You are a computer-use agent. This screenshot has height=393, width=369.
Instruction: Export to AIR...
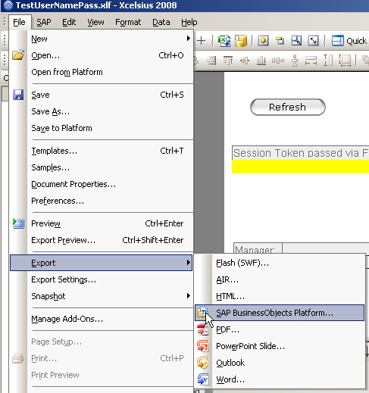tap(280, 279)
